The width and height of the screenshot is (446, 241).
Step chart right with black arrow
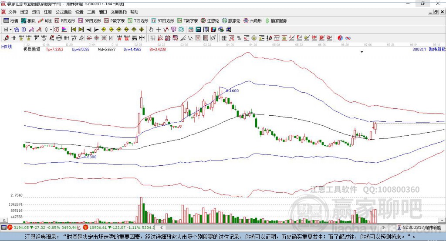click(96, 29)
